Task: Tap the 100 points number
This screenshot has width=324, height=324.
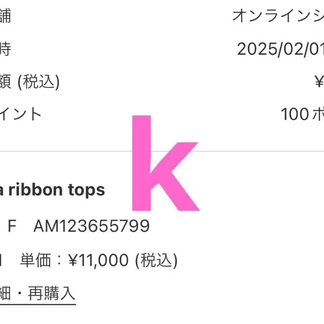Action: point(294,114)
